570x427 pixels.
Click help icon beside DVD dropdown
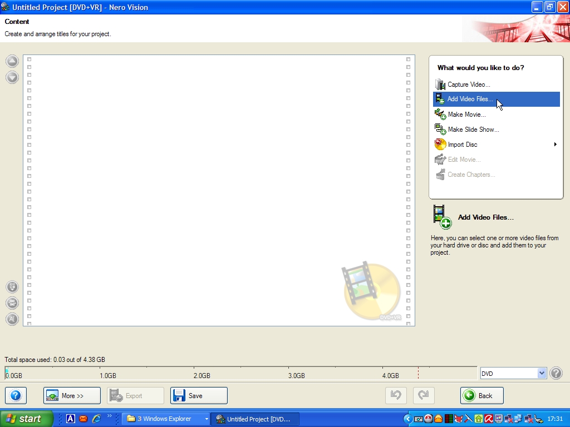[556, 374]
